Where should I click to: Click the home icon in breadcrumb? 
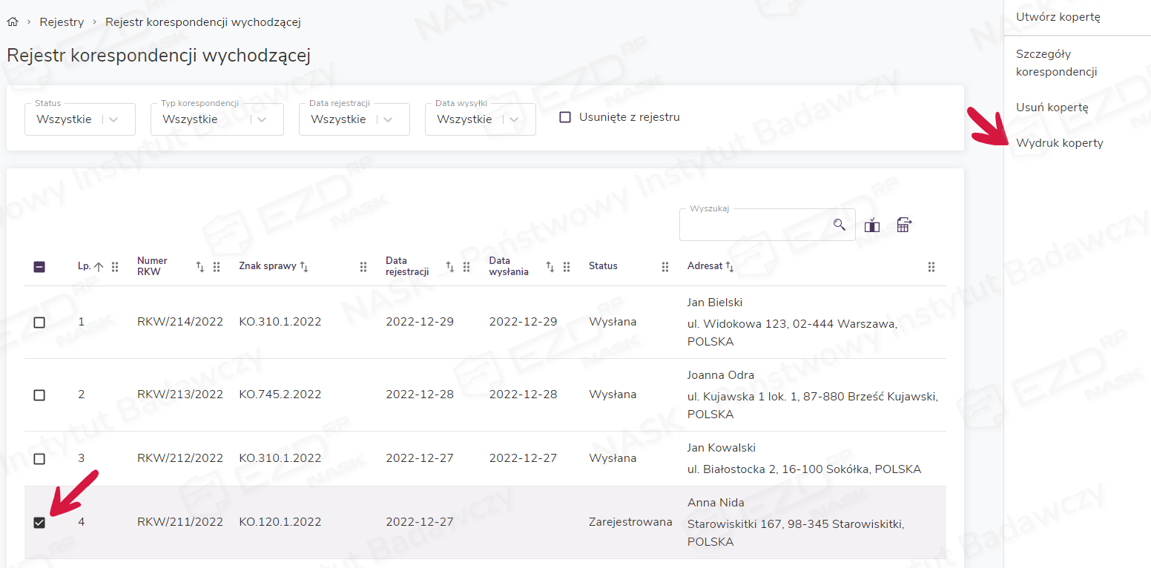(12, 22)
